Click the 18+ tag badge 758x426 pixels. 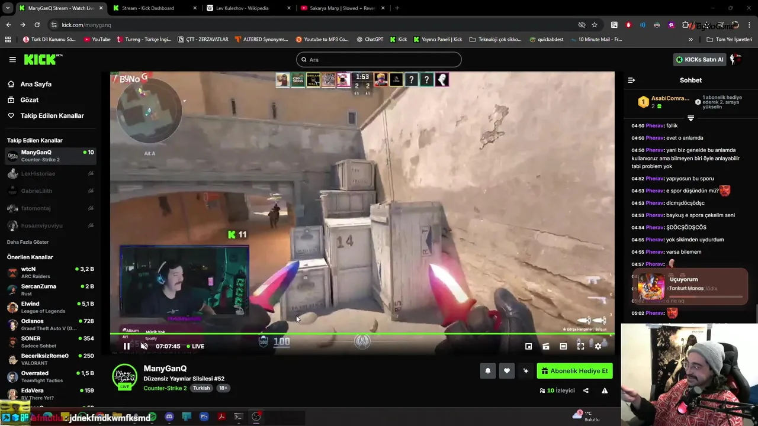coord(223,388)
